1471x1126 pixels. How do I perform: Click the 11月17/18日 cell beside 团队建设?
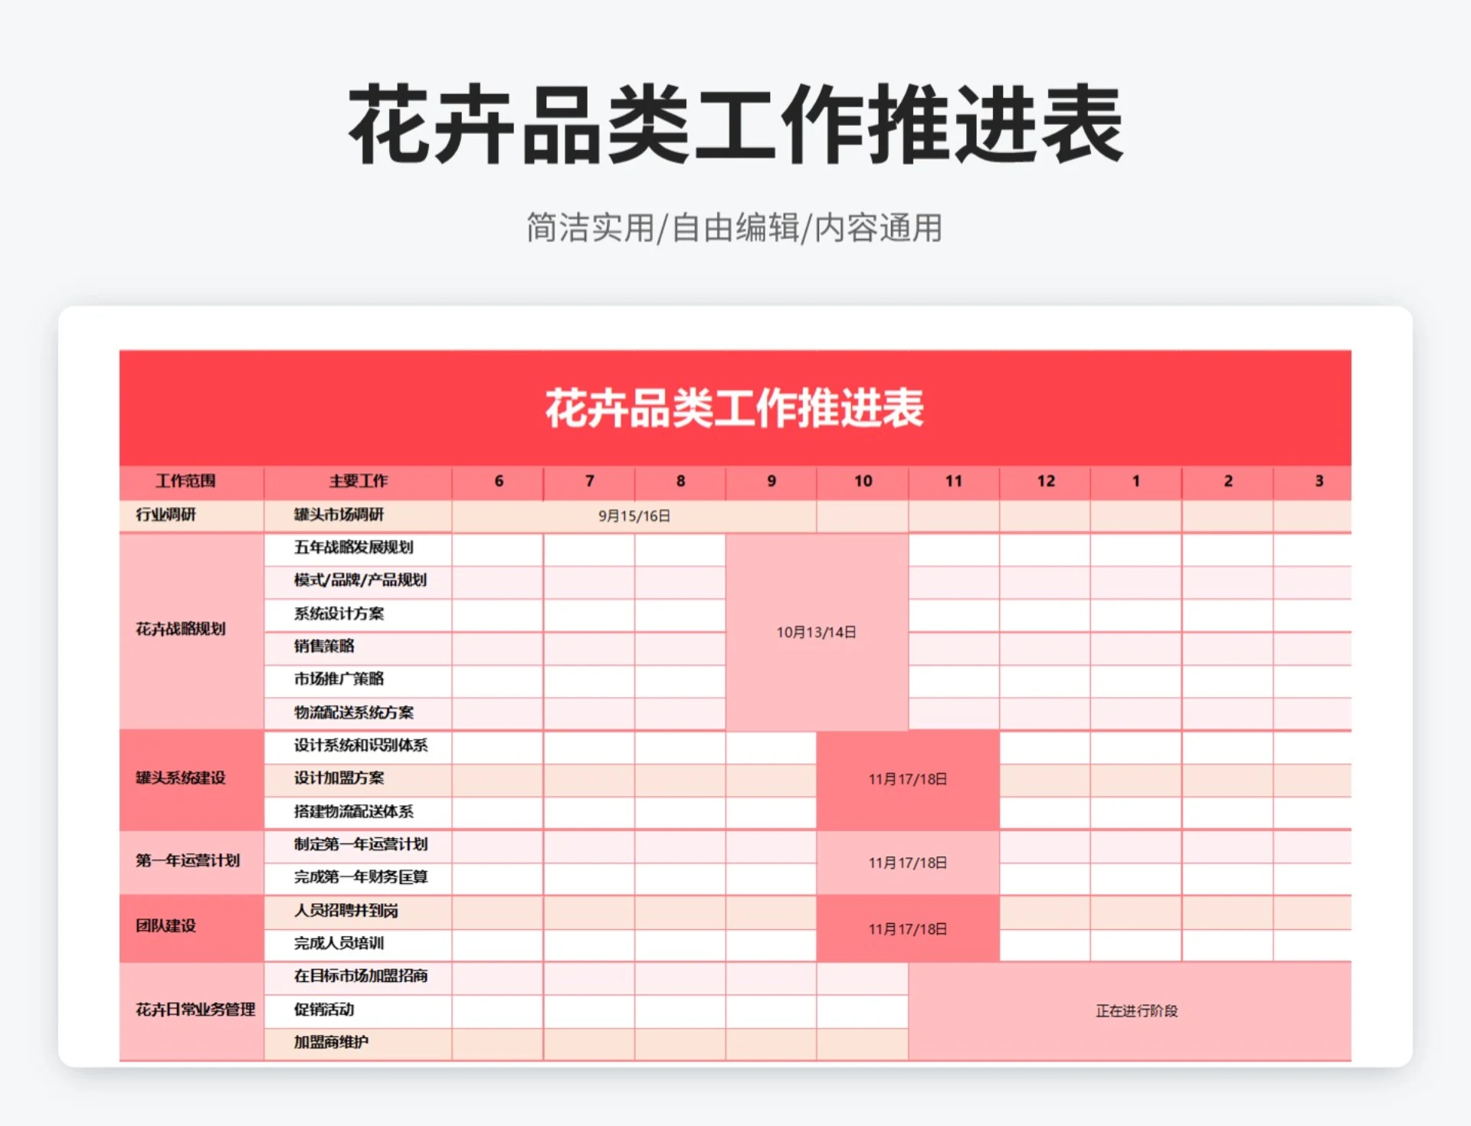pos(909,929)
